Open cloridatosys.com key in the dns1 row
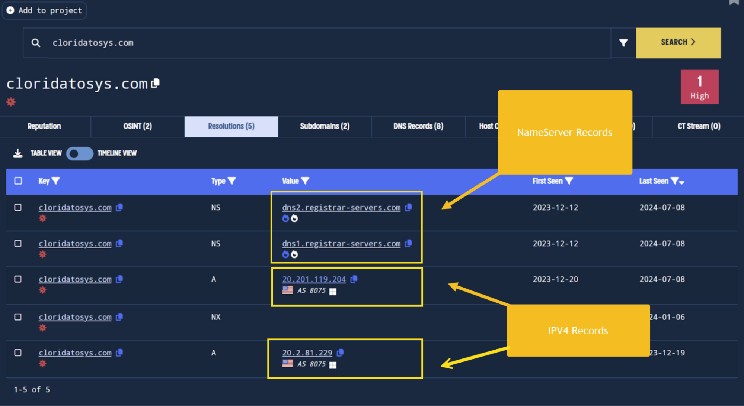The image size is (744, 406). coord(75,244)
